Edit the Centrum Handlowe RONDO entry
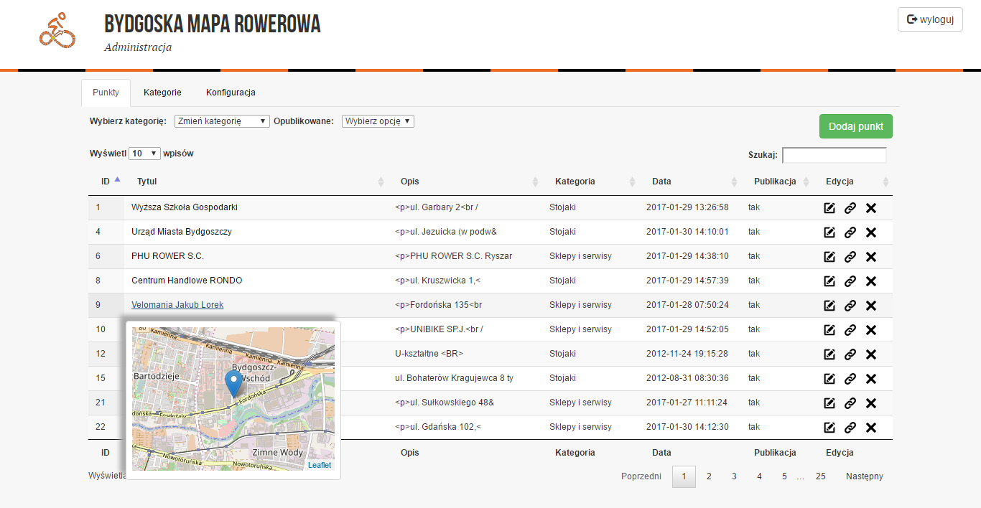 pyautogui.click(x=829, y=281)
